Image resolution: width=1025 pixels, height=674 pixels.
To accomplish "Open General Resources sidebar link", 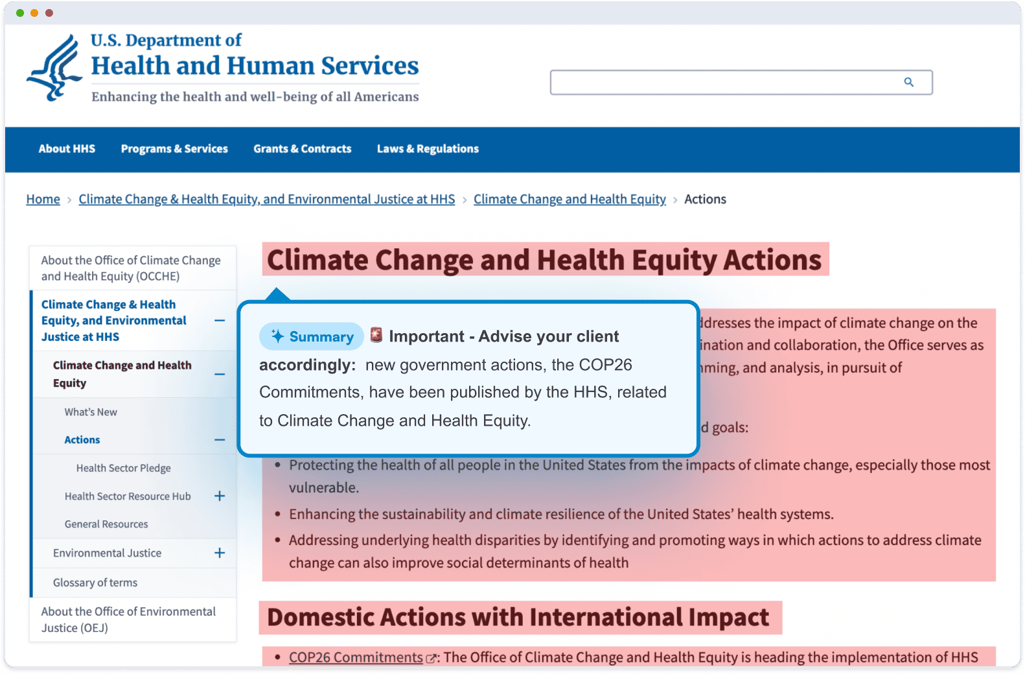I will pos(106,524).
